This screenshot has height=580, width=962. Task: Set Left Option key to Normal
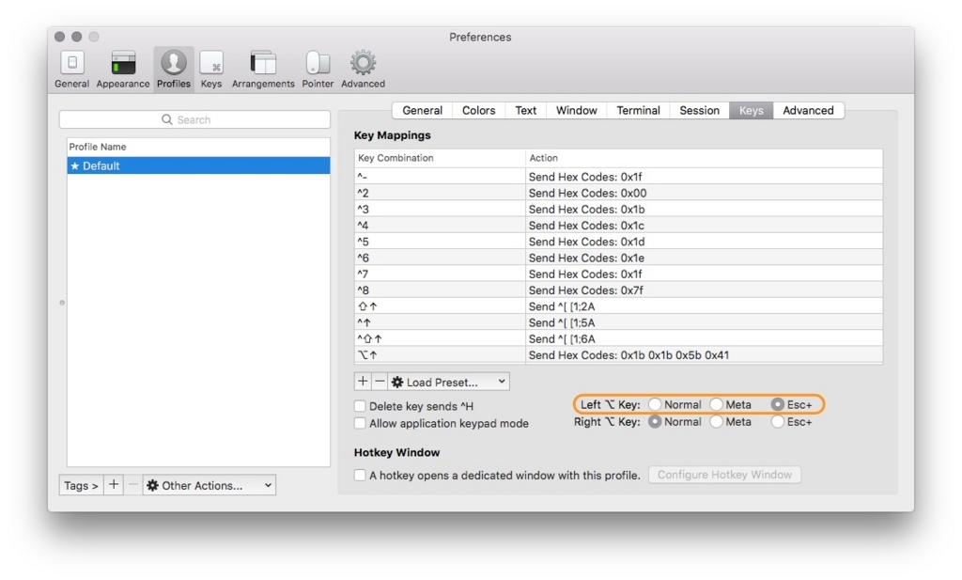[655, 404]
